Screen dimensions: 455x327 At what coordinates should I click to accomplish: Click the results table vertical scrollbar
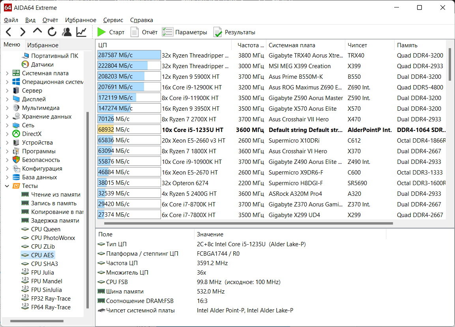[x=450, y=64]
